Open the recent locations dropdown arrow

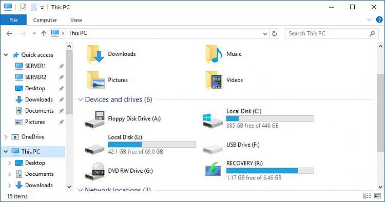click(x=34, y=34)
